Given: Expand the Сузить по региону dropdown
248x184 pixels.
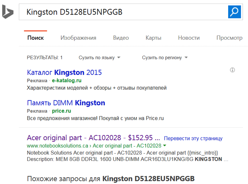Looking at the screenshot, I should coord(165,57).
